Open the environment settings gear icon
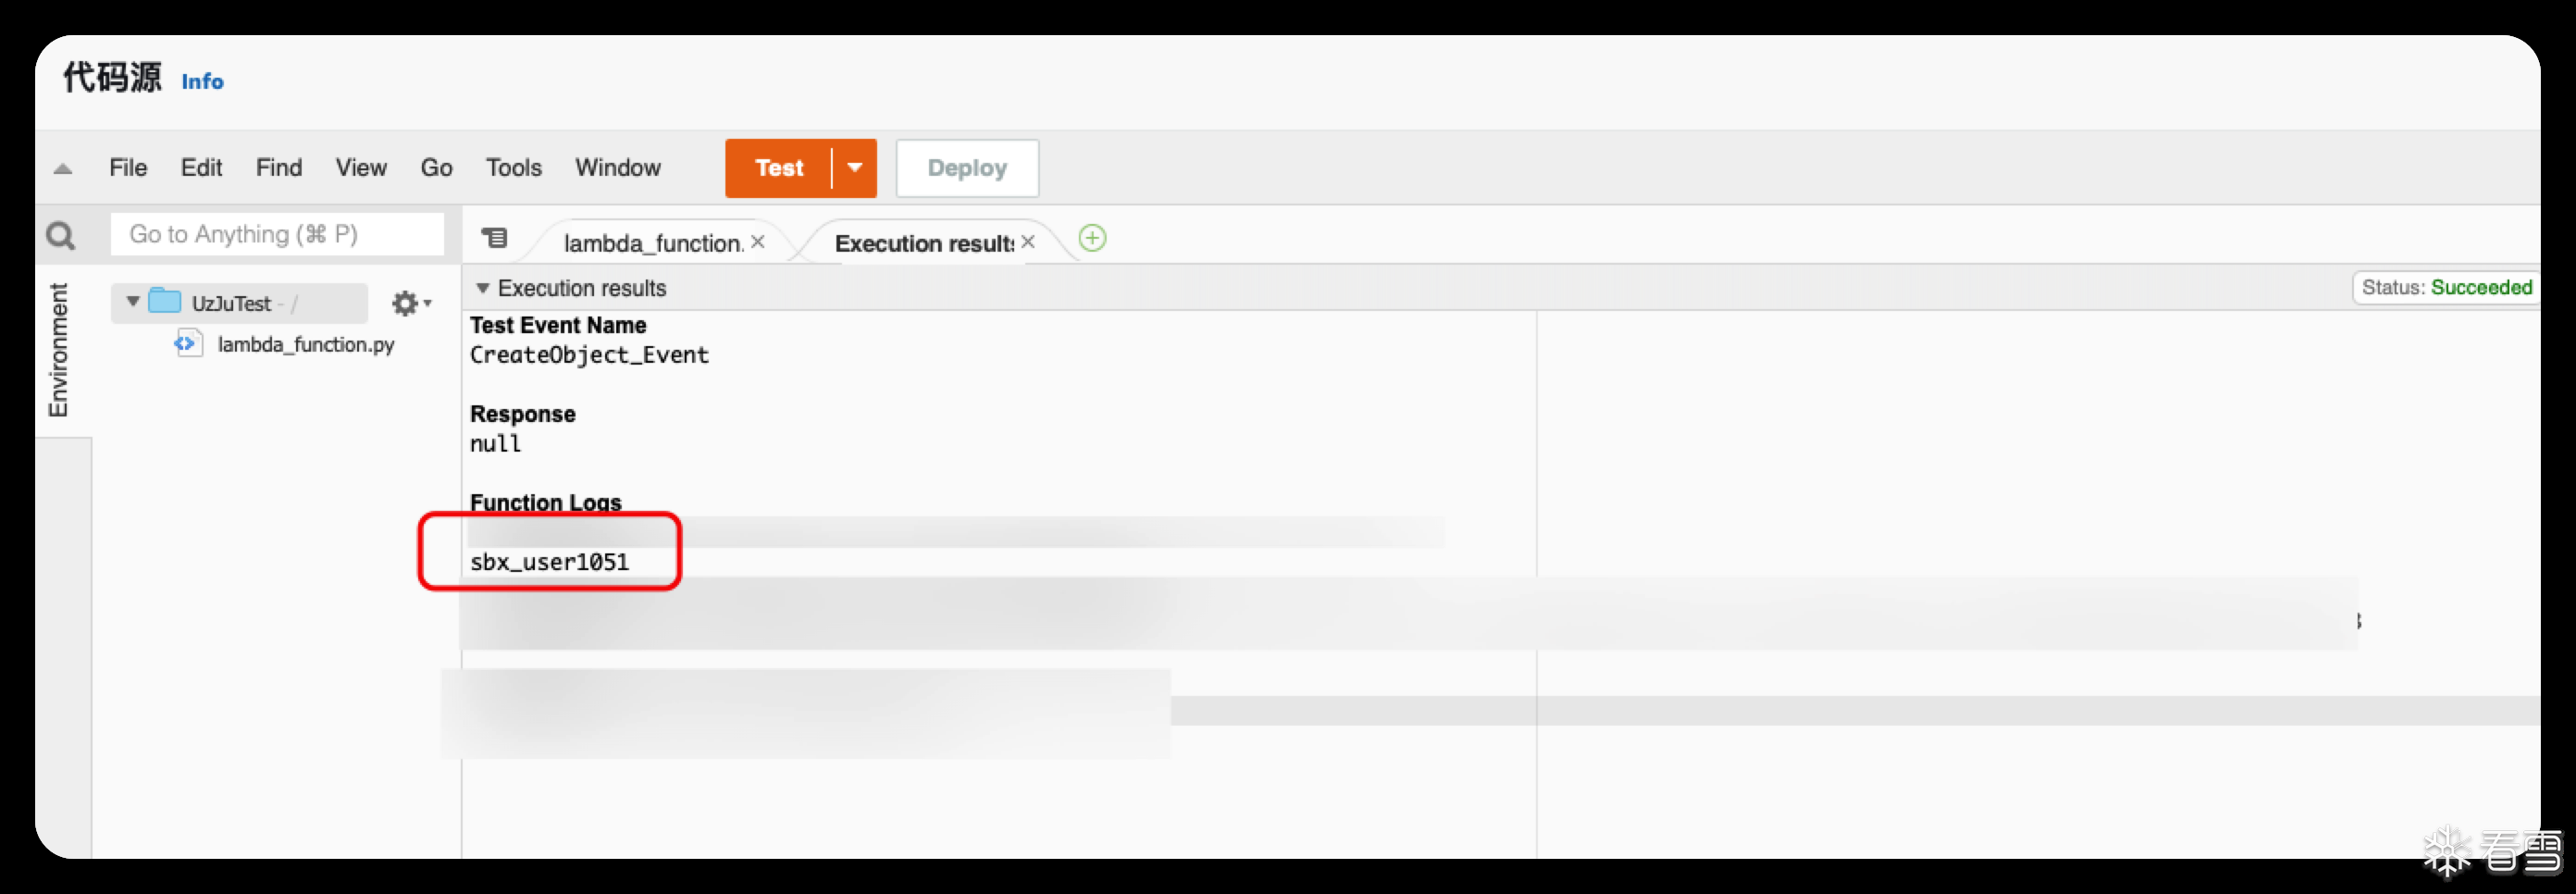Screen dimensions: 2576x894 410,303
